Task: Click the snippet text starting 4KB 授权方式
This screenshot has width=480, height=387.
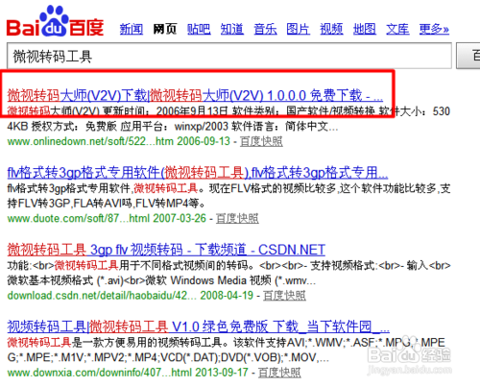Action: (173, 127)
